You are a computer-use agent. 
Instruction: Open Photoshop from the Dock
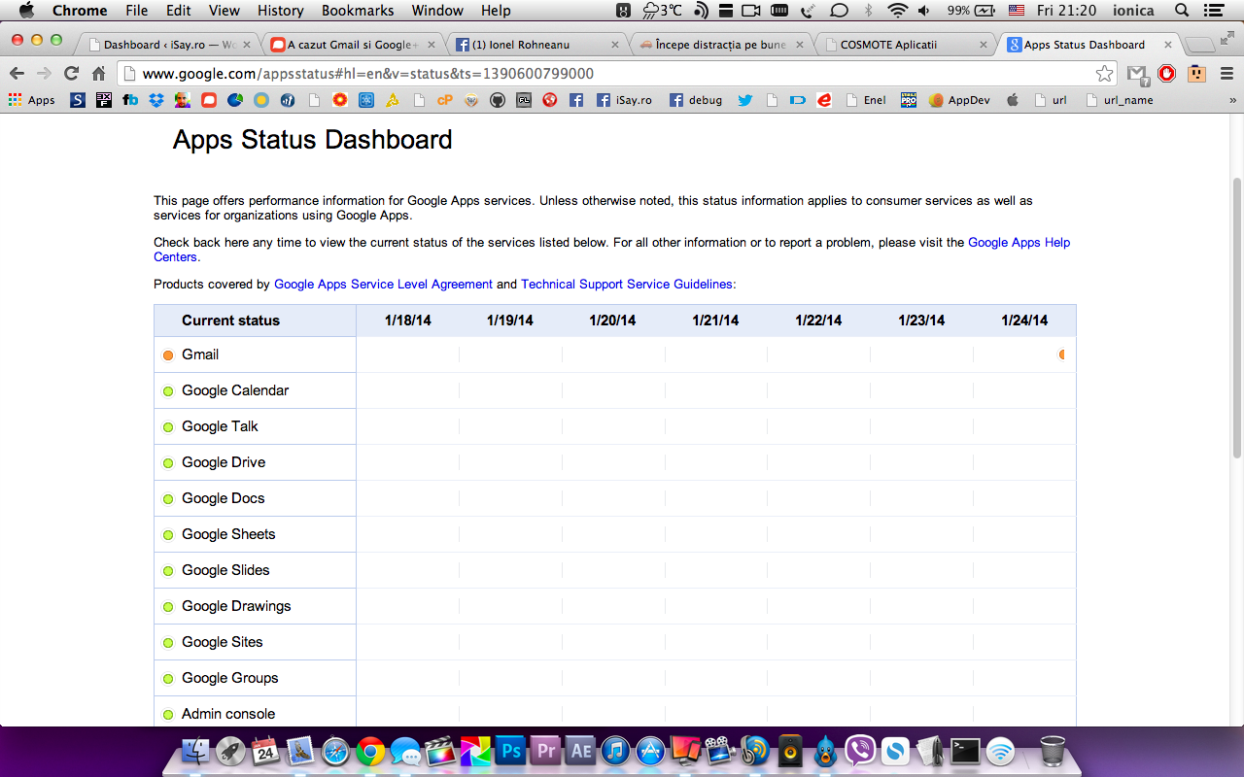pos(510,751)
